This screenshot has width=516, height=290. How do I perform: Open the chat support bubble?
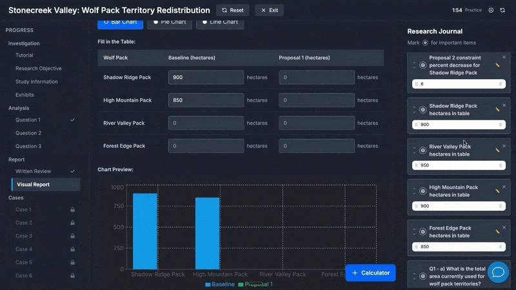pyautogui.click(x=498, y=272)
